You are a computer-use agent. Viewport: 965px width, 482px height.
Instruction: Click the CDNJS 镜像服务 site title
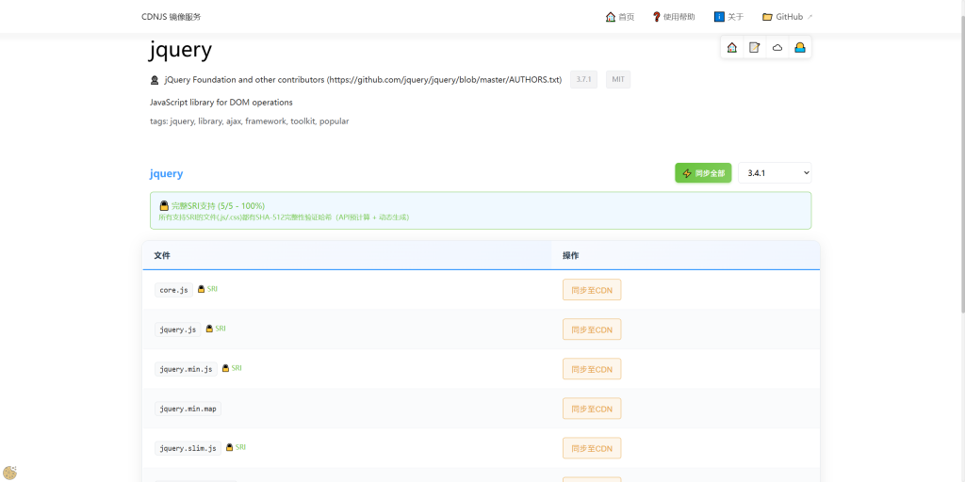(172, 17)
